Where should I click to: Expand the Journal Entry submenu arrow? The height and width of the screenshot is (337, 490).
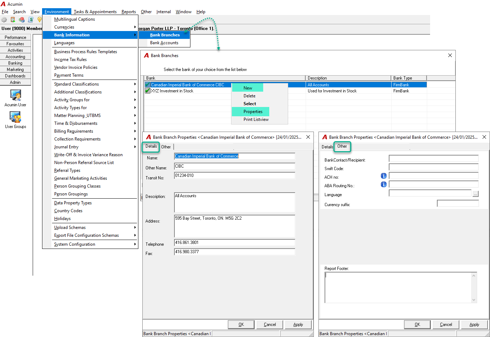[x=135, y=147]
